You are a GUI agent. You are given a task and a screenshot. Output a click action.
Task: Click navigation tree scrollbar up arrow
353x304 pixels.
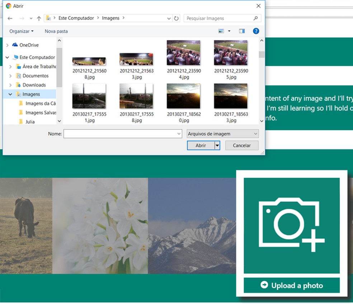click(59, 41)
